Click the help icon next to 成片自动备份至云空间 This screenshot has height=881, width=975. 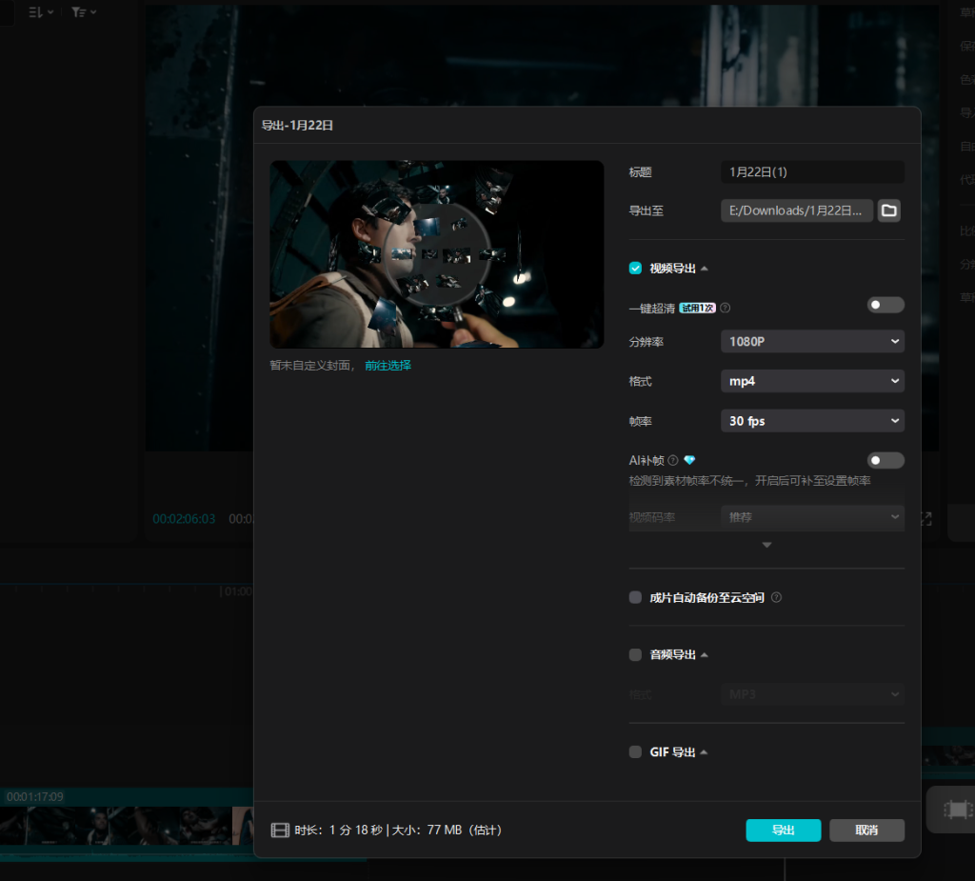[x=776, y=598]
